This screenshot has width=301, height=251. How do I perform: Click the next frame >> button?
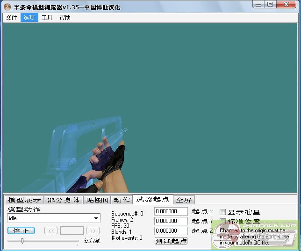click(x=93, y=230)
